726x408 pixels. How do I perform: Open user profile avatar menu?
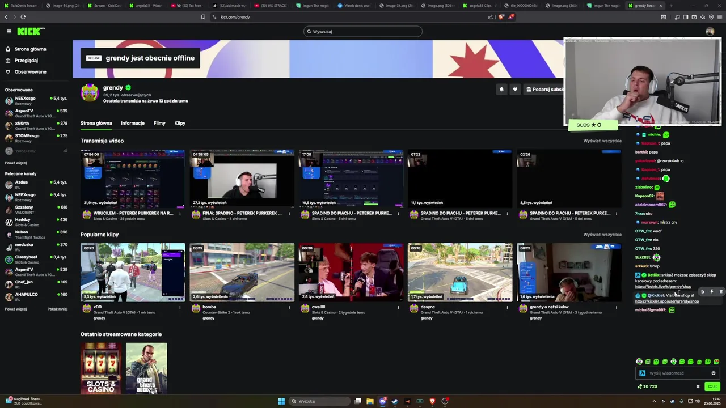coord(710,31)
